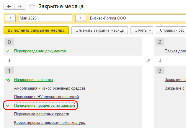Click green checkmark beside Перепроведение документов
This screenshot has height=128, width=186.
coord(8,51)
